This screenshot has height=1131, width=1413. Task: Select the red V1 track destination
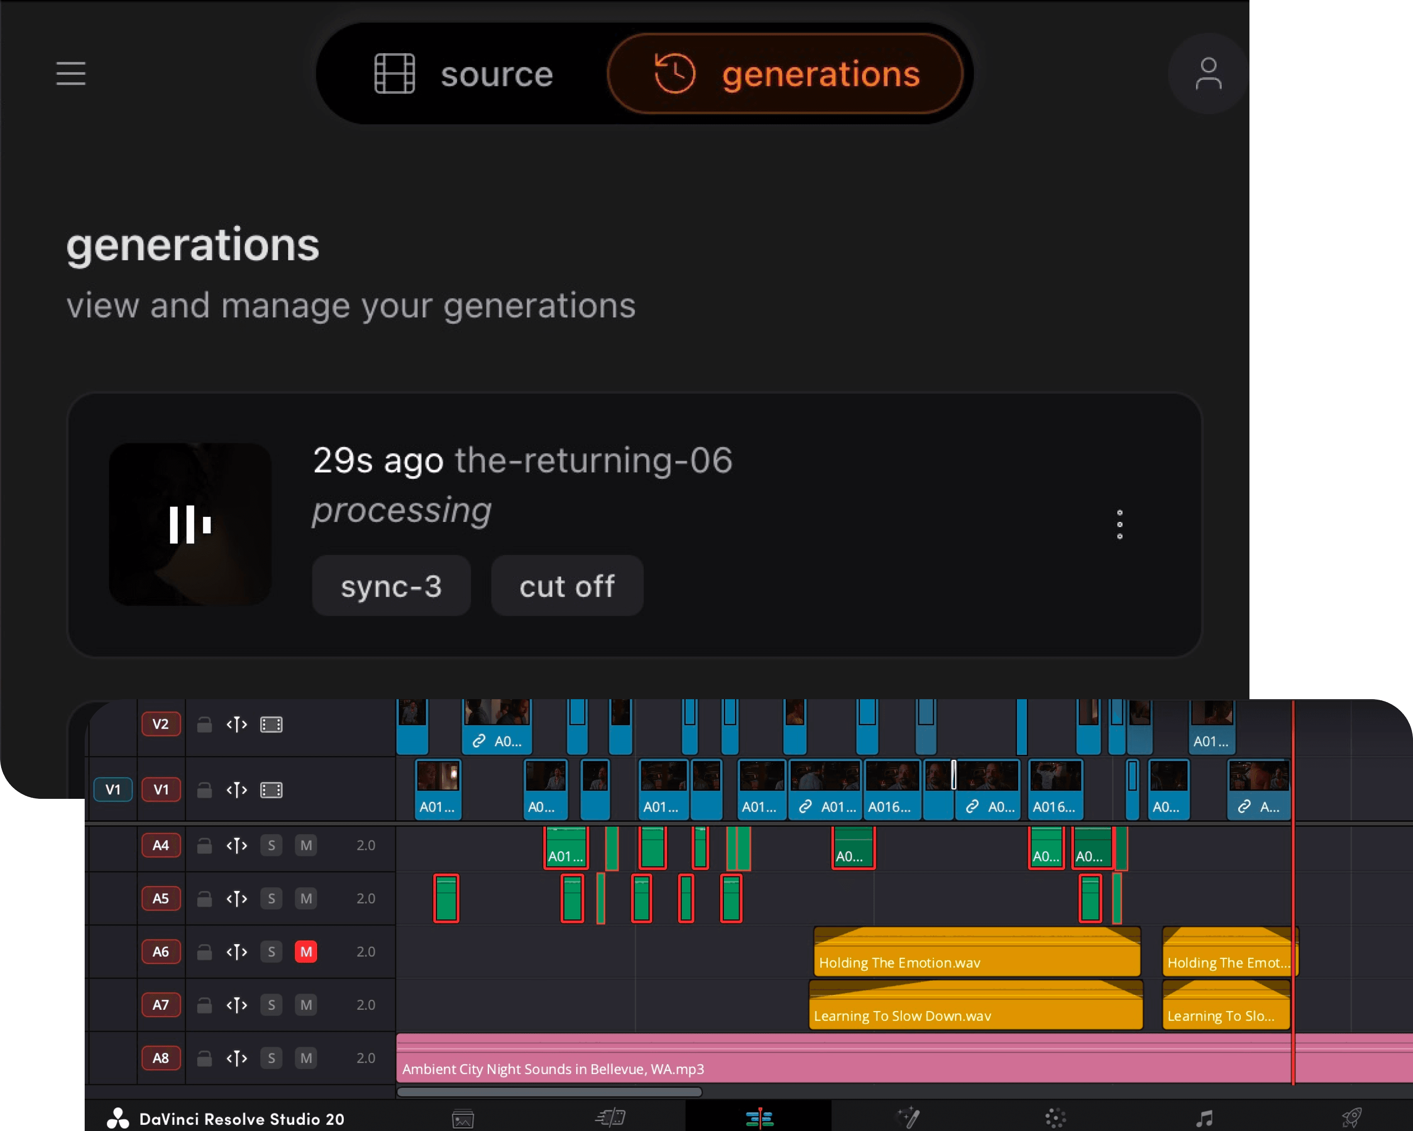(161, 789)
